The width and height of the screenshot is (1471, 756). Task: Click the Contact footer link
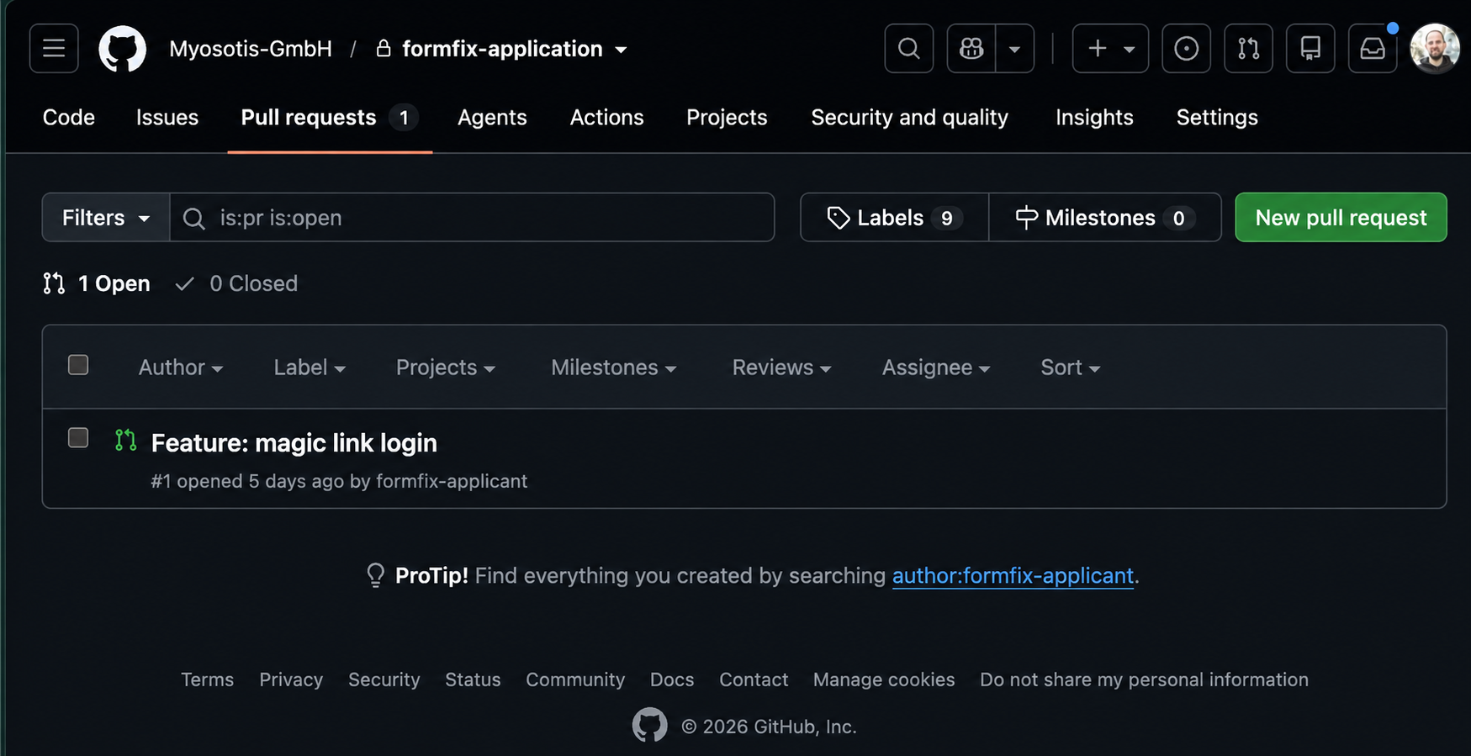[x=754, y=679]
